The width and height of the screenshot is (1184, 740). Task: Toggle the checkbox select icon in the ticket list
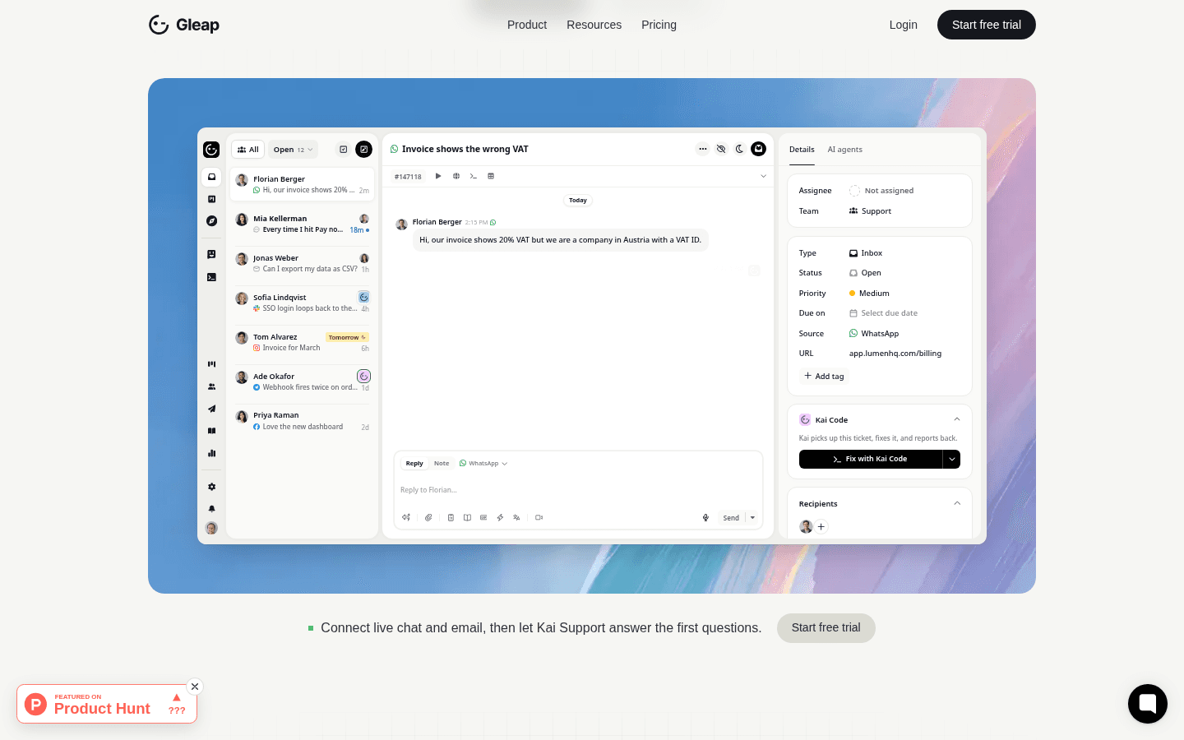point(344,150)
